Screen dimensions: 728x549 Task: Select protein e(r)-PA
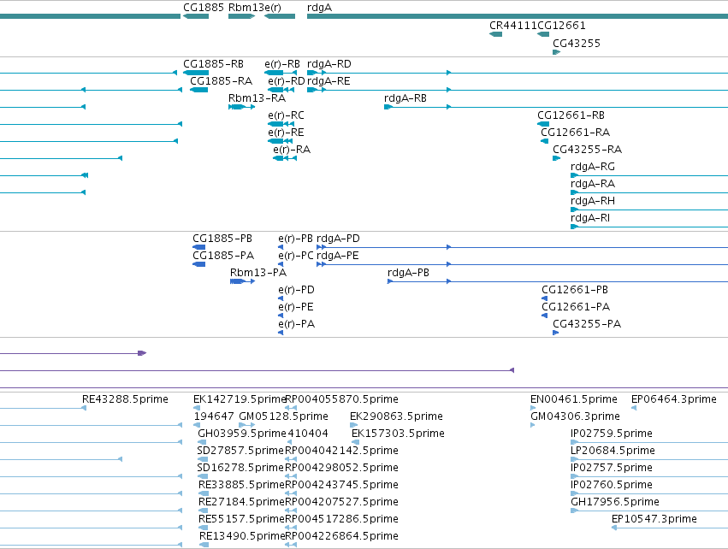pos(296,324)
